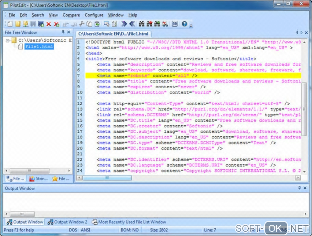The width and height of the screenshot is (312, 236).
Task: Select File1.html in the file tree
Action: coord(39,47)
